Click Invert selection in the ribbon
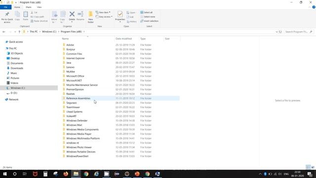 [x=149, y=21]
